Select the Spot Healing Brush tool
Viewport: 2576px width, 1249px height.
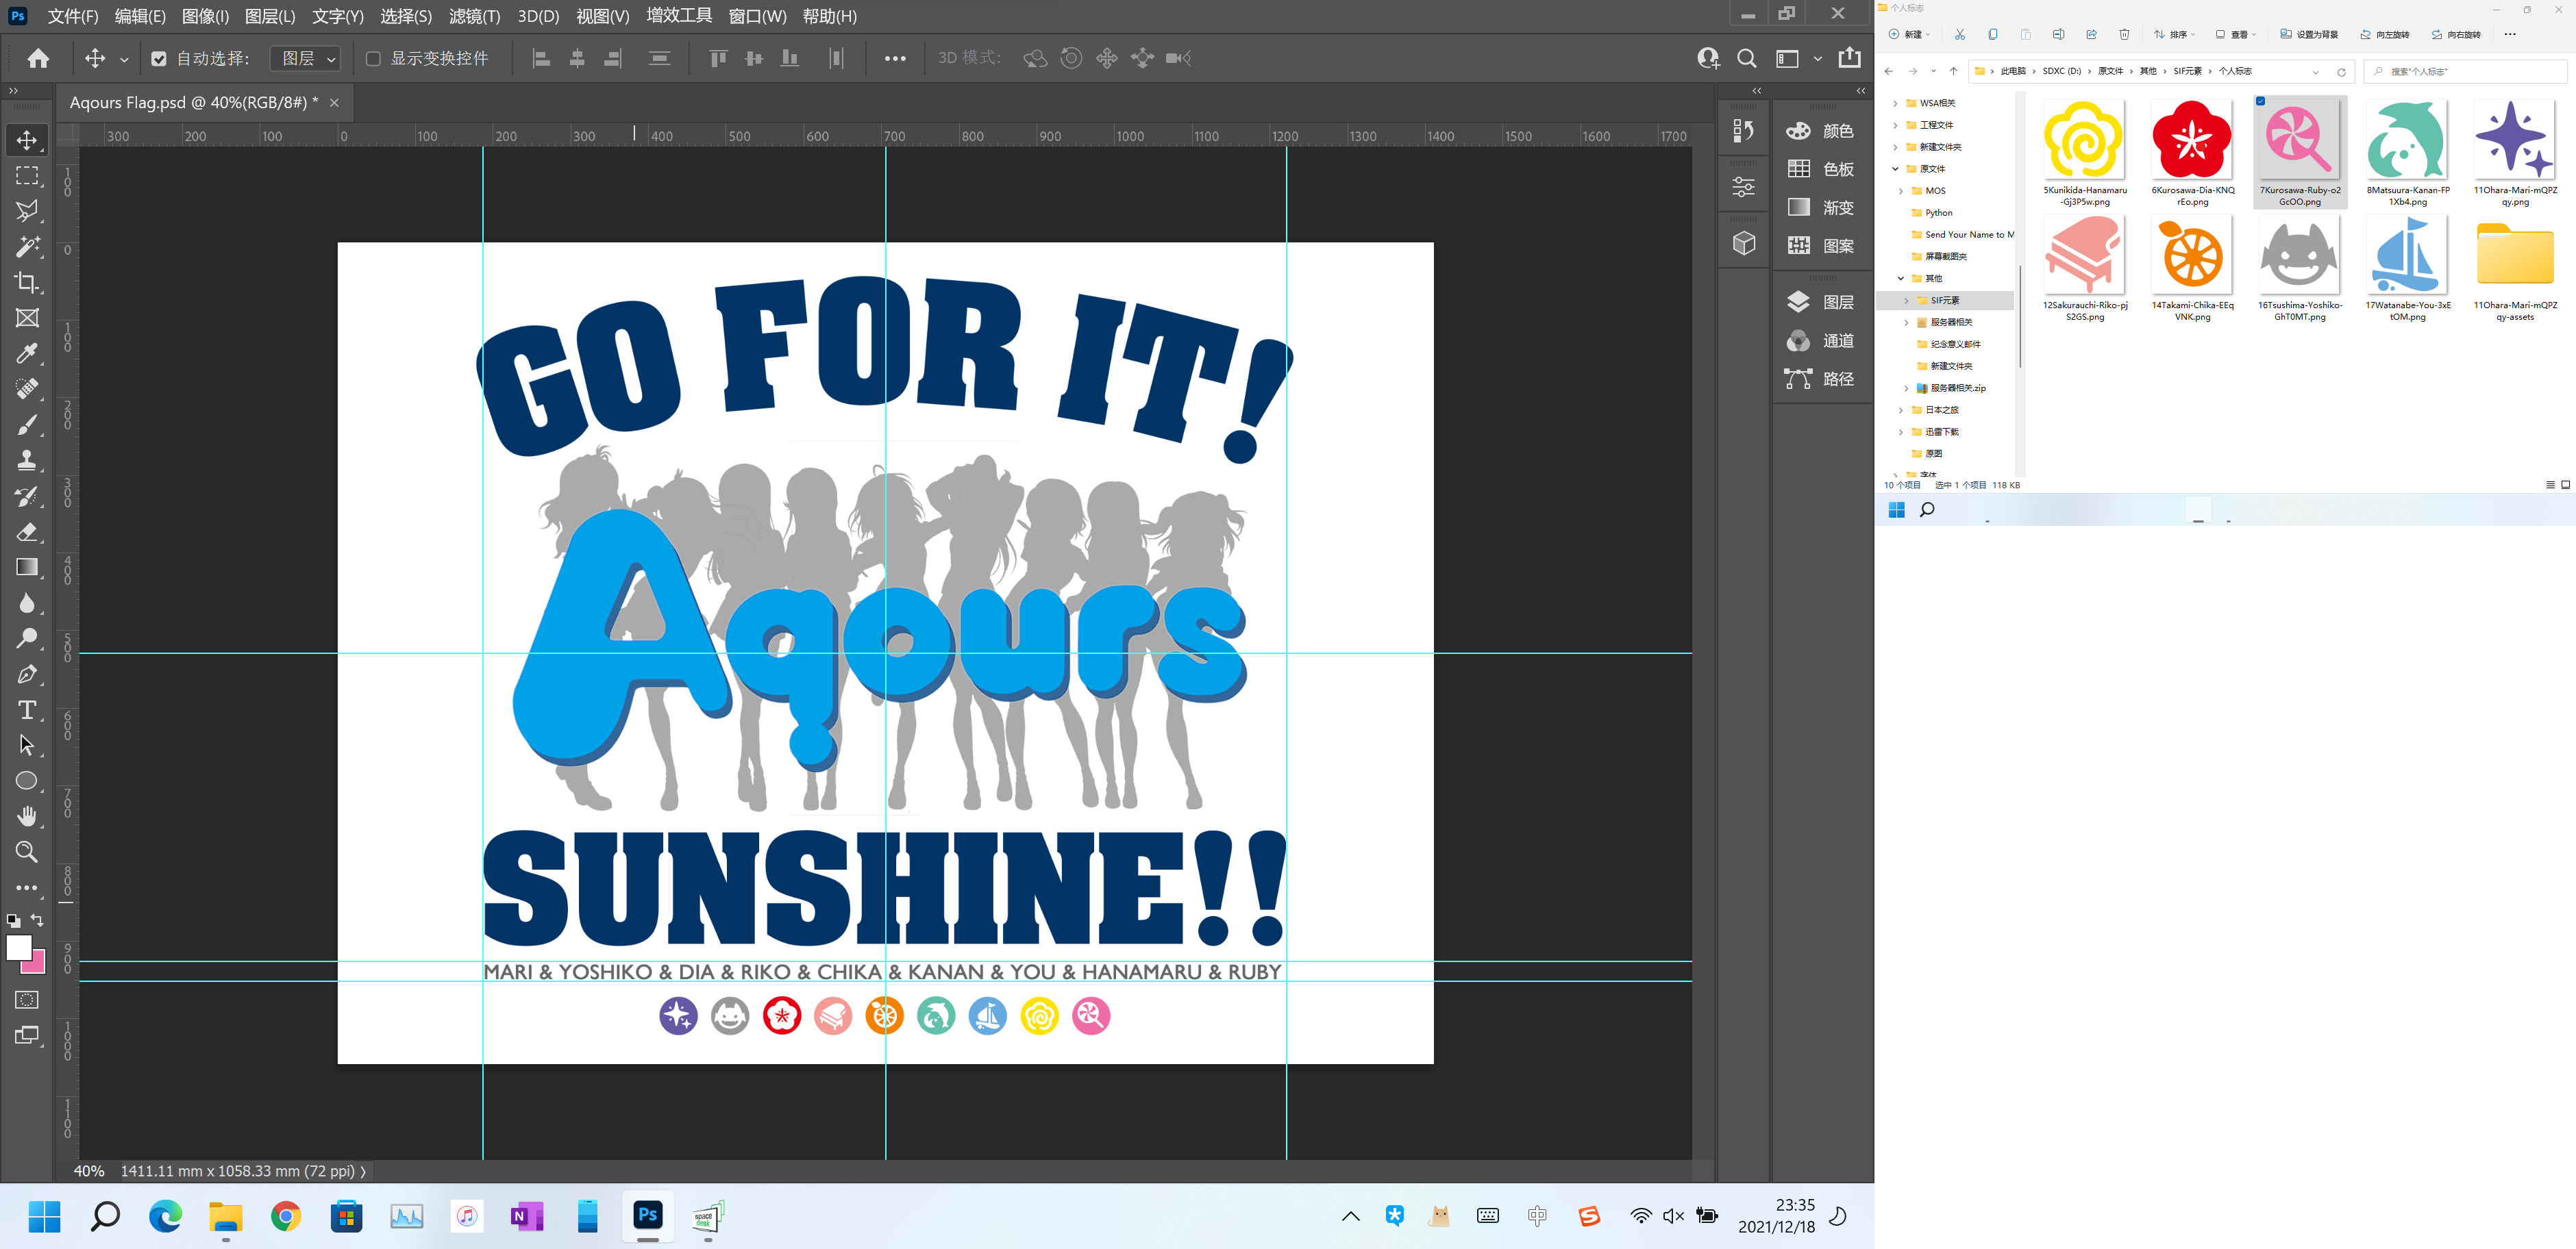[x=27, y=389]
